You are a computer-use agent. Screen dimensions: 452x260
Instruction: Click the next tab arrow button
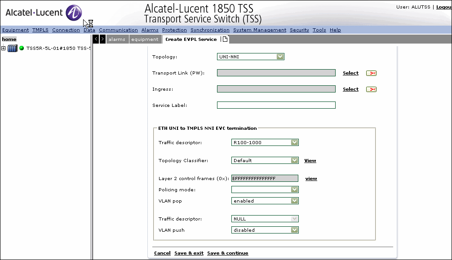coord(102,39)
